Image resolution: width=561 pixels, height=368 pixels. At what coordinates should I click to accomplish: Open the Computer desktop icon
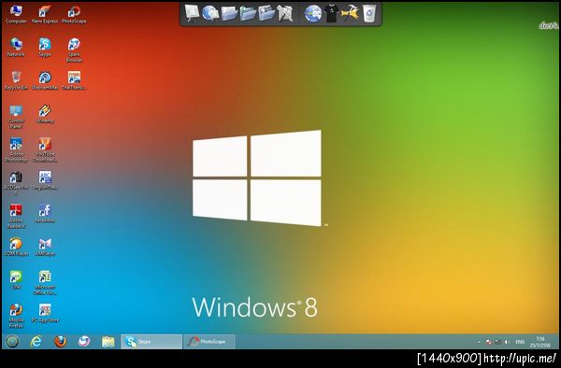16,14
